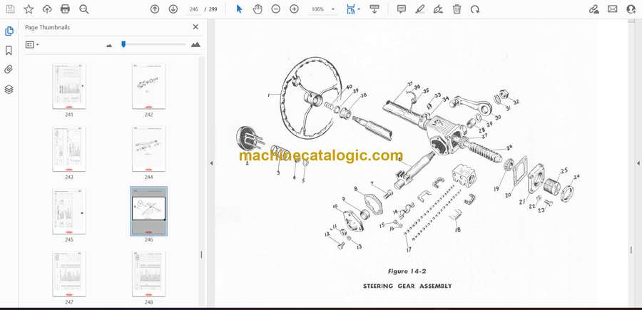This screenshot has height=310, width=642.
Task: Collapse the left navigation pane arrow
Action: [211, 163]
